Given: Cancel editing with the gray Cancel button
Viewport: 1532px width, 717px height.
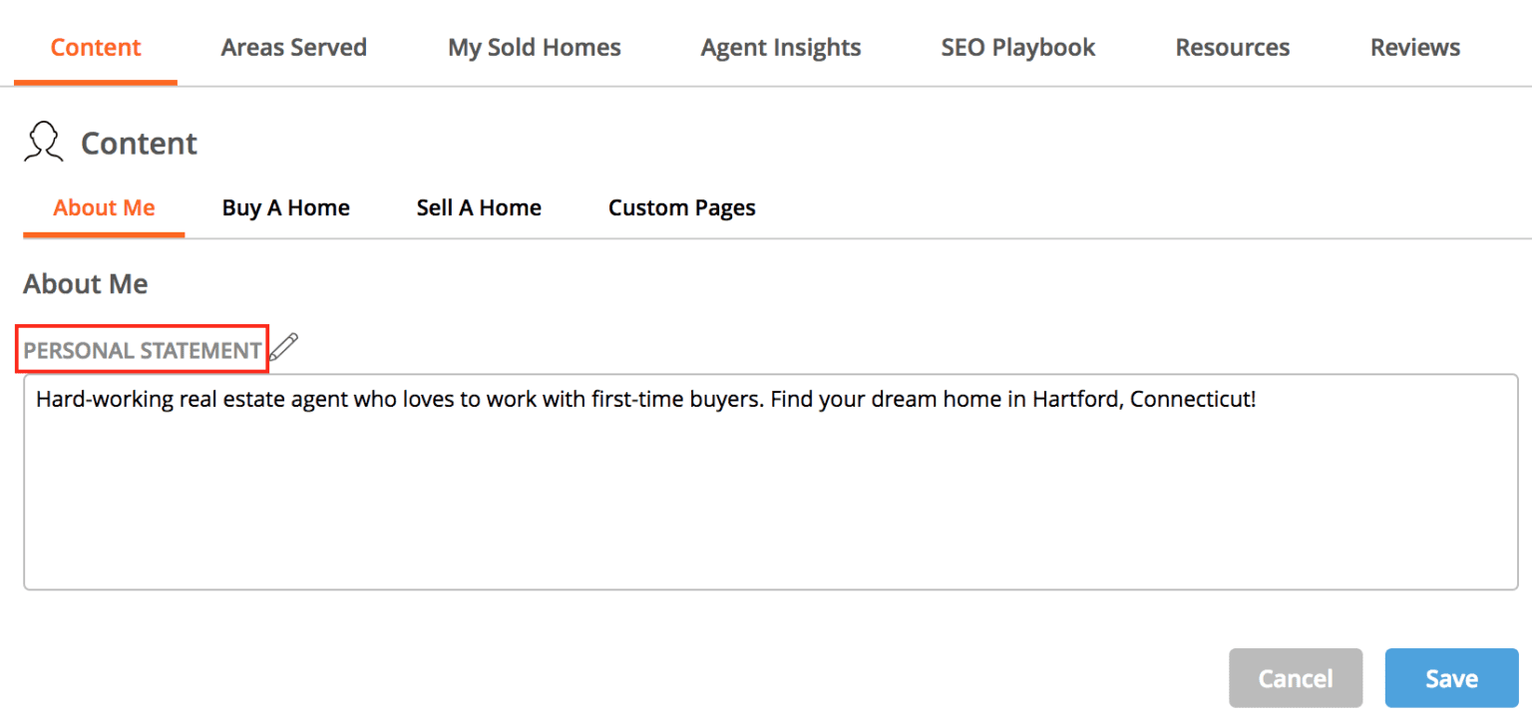Looking at the screenshot, I should point(1296,678).
